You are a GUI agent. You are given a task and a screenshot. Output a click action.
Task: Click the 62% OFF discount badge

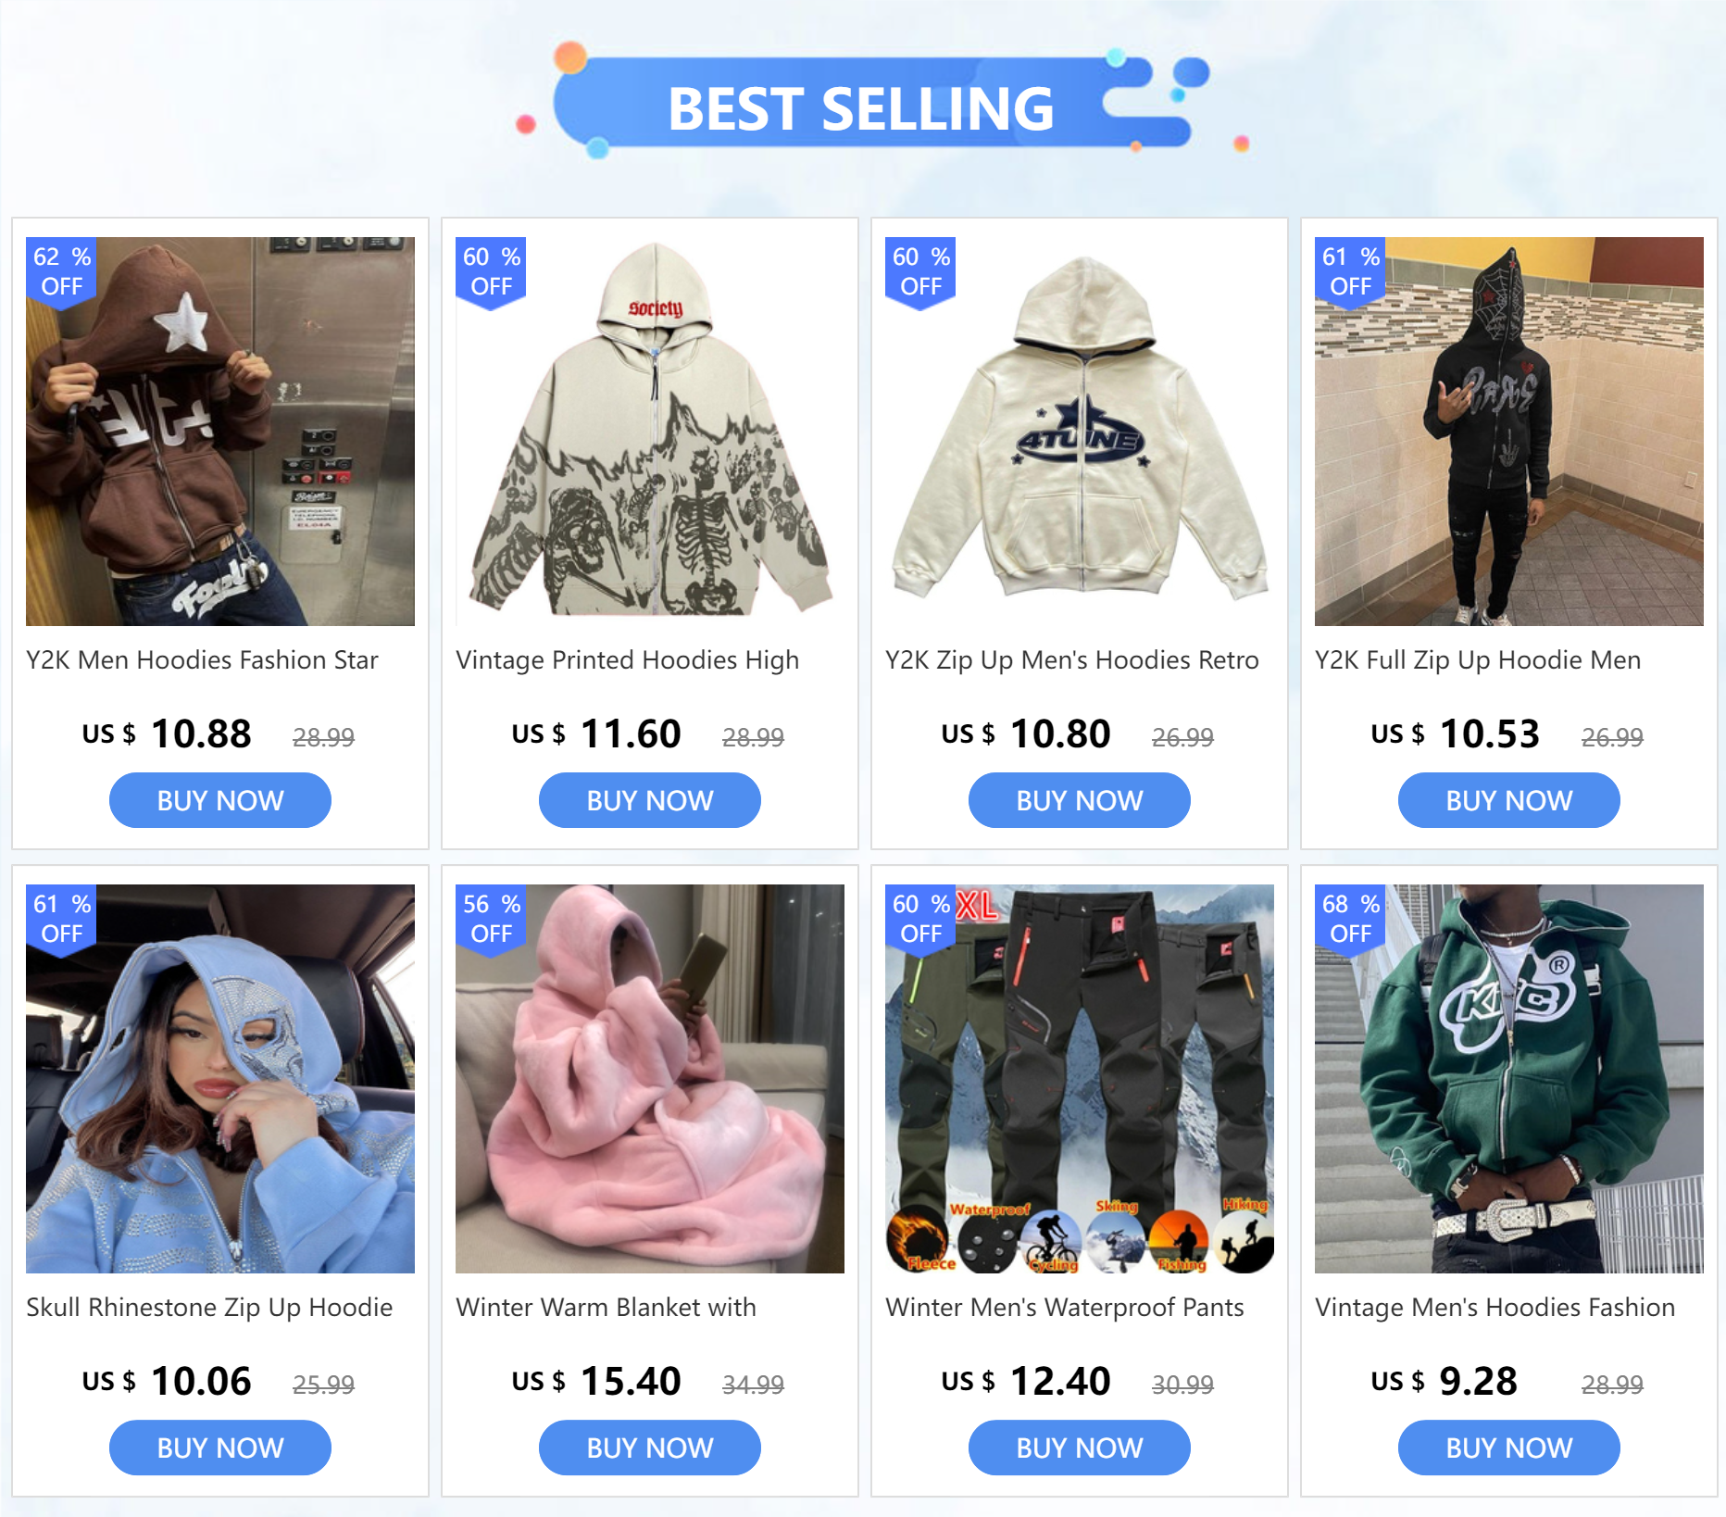point(61,272)
